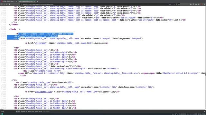Click the workspace indicator in status bar
The image size is (206, 115).
click(x=2, y=114)
